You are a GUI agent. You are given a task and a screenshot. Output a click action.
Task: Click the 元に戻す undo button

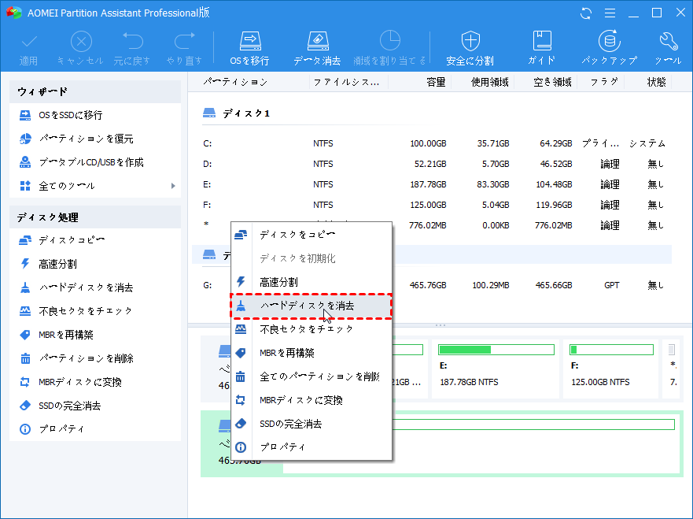coord(131,48)
